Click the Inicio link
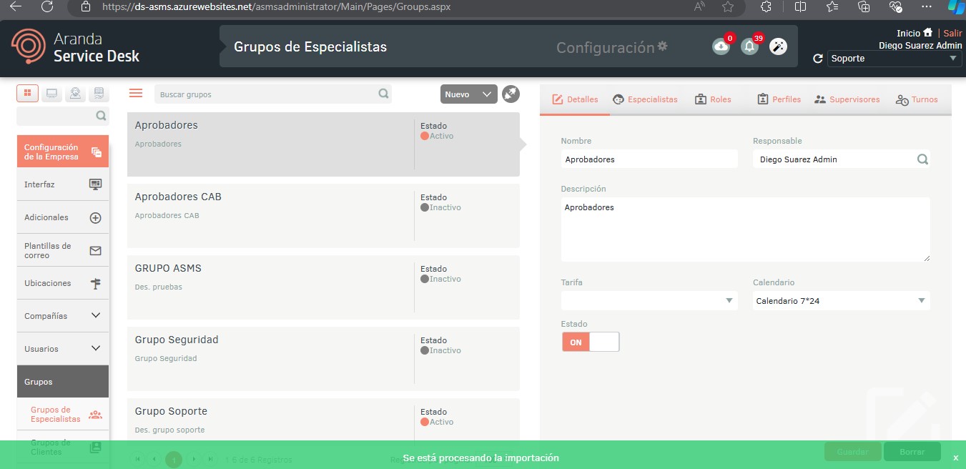Screen dimensions: 966x469 [908, 33]
